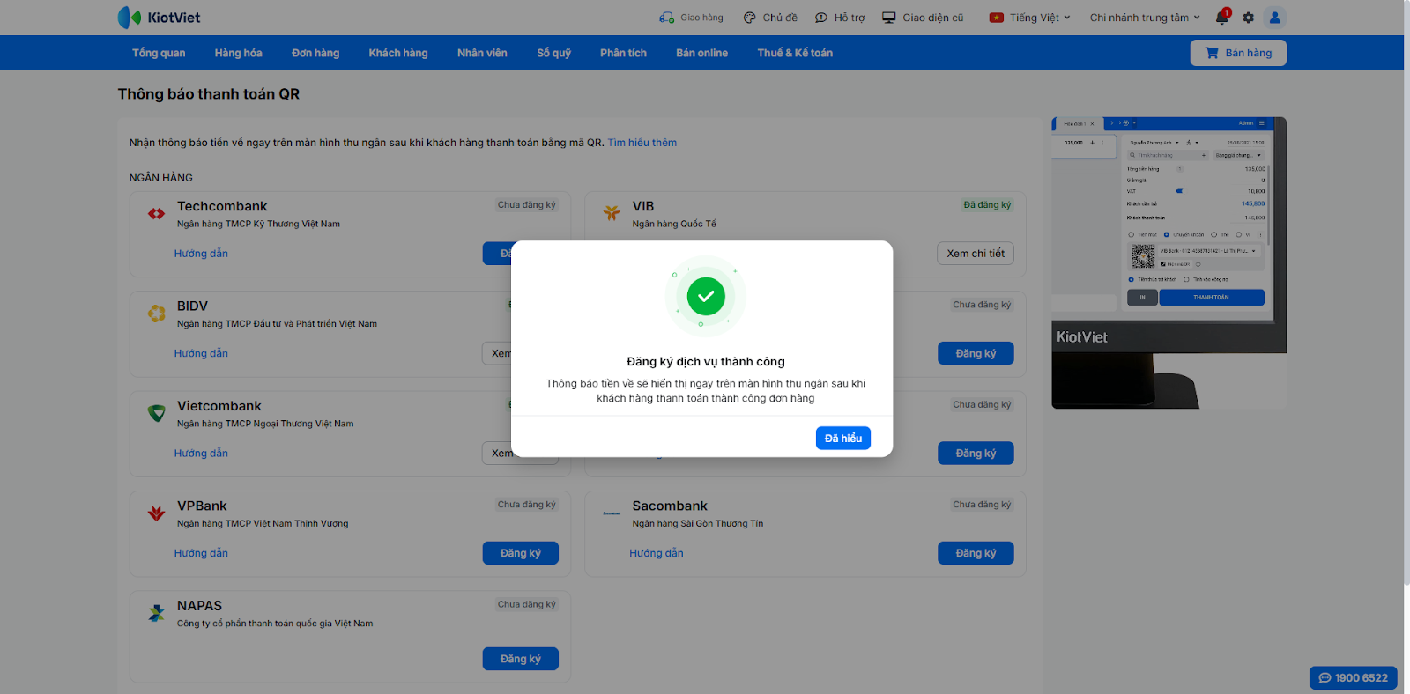Click the Techcombank Chưa đăng ký status
Image resolution: width=1410 pixels, height=694 pixels.
click(527, 205)
